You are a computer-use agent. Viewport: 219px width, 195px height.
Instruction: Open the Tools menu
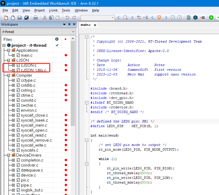pos(66,10)
